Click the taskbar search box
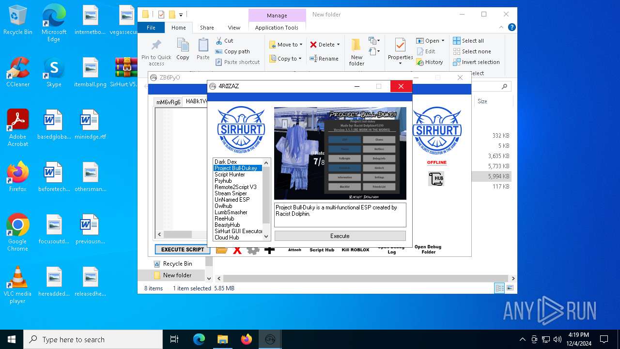The height and width of the screenshot is (349, 620). point(93,339)
